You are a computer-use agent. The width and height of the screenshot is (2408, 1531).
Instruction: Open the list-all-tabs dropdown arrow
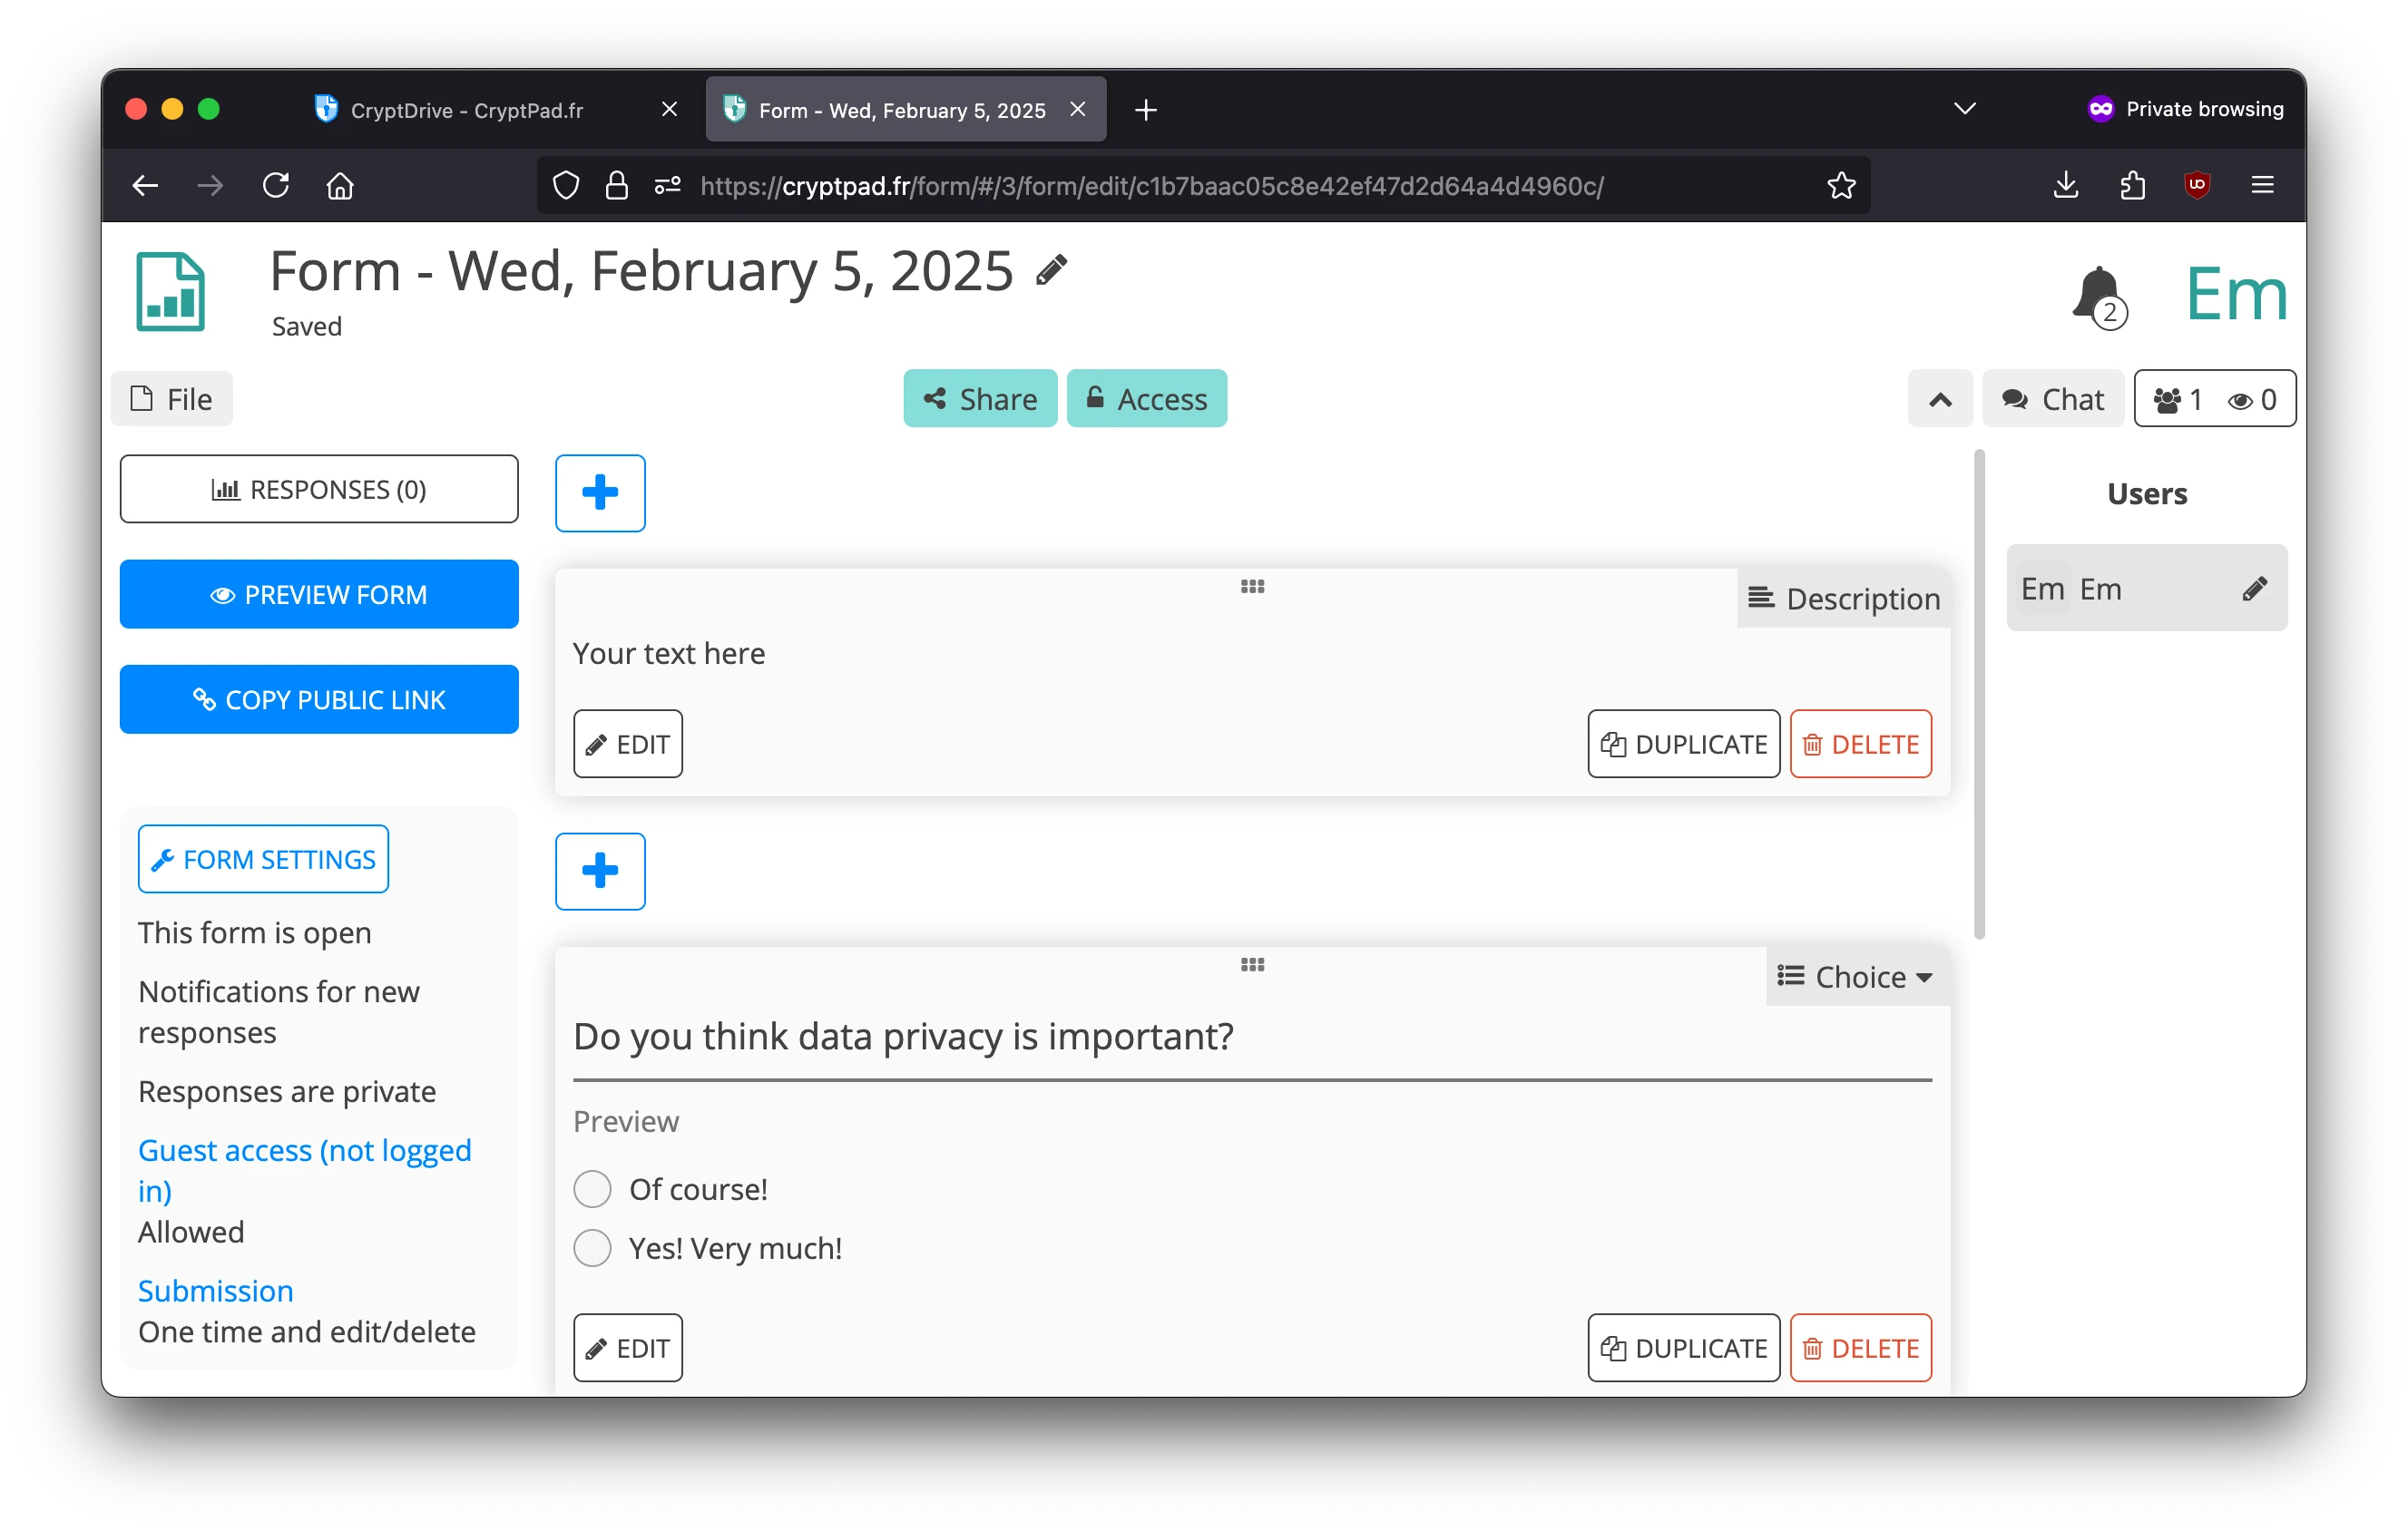(x=1965, y=108)
